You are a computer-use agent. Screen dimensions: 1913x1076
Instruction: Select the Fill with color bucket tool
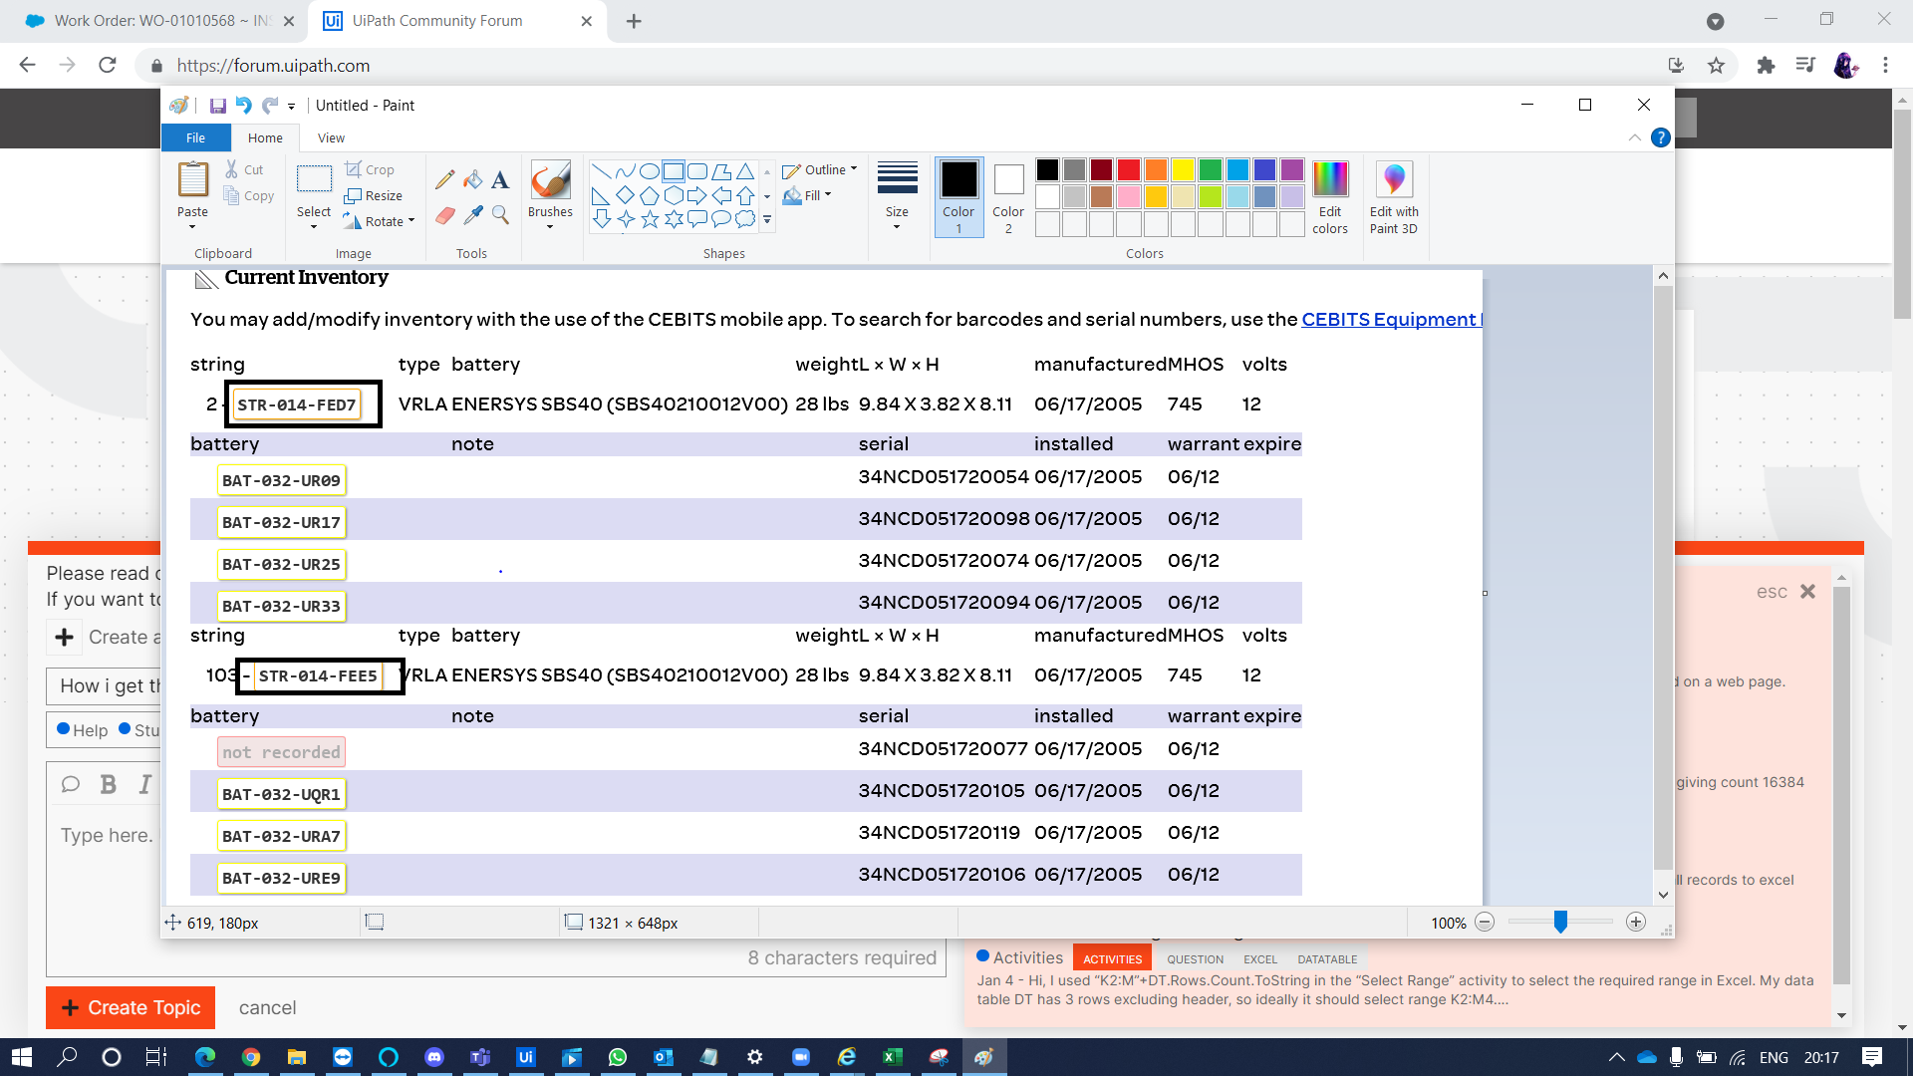pos(472,180)
